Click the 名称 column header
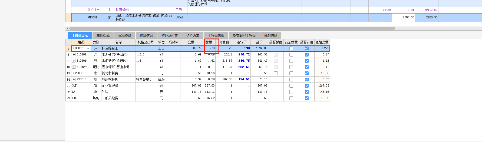This screenshot has width=482, height=142. (118, 42)
